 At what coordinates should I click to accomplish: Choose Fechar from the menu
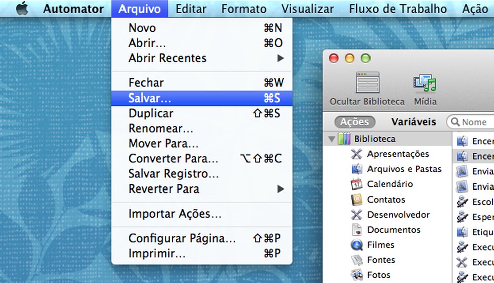click(202, 82)
